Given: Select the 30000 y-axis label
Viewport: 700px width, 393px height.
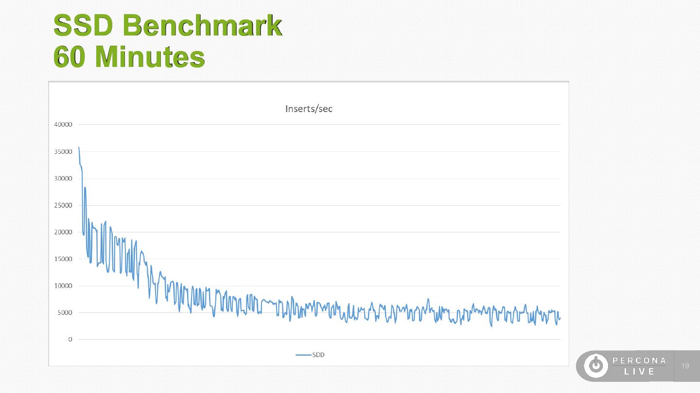Looking at the screenshot, I should (62, 179).
